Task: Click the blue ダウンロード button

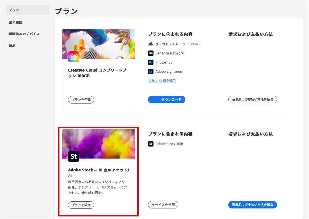Action: [167, 100]
